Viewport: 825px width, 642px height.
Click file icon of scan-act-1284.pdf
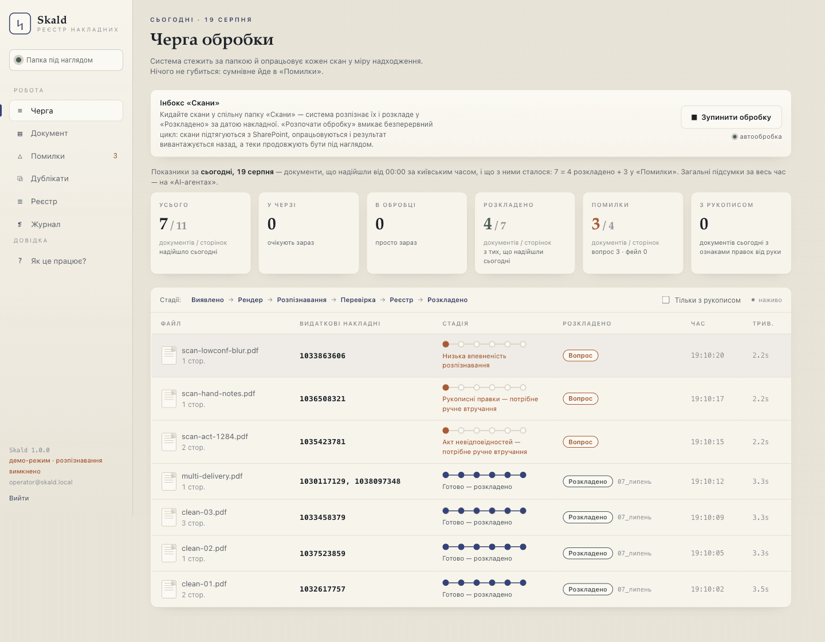169,441
